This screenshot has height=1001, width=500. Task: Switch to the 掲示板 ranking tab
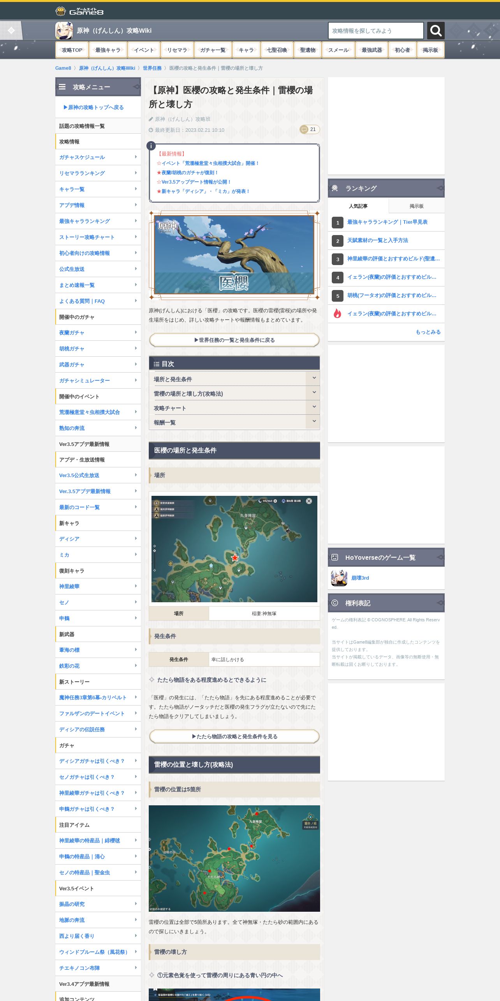pyautogui.click(x=416, y=206)
